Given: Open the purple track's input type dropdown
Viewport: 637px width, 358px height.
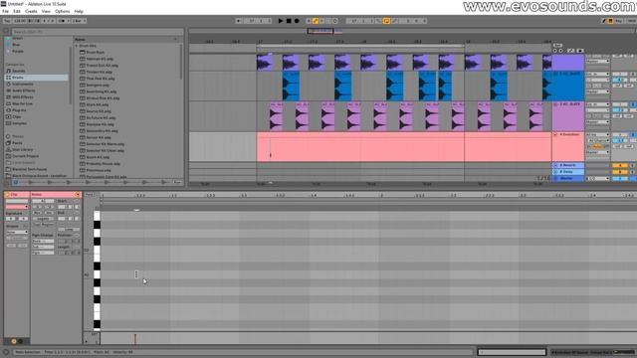Looking at the screenshot, I should (x=597, y=104).
